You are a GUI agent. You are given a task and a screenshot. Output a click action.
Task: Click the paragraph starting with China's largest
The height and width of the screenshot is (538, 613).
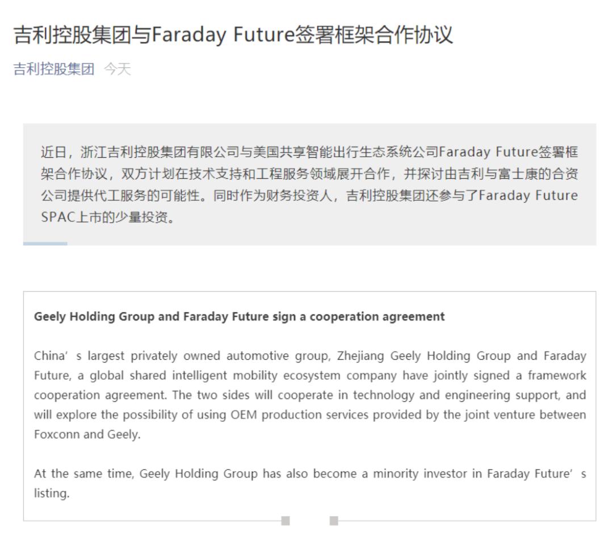(x=310, y=395)
